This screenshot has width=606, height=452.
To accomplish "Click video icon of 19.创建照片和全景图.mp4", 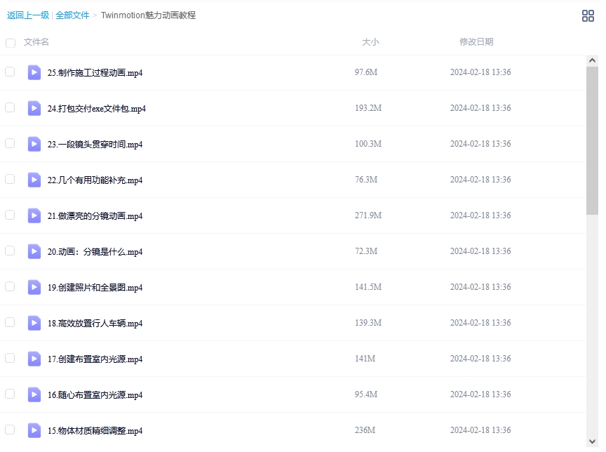I will pos(34,287).
